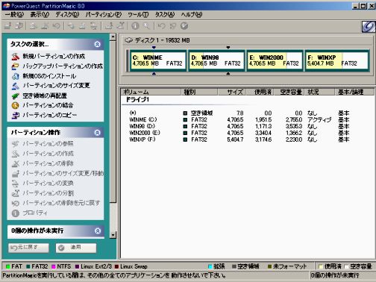Click the info icon beside プロパティ

tap(16, 213)
